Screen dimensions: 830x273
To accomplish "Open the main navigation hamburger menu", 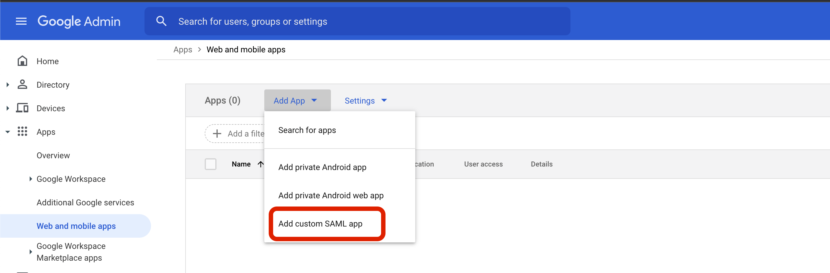I will [21, 21].
